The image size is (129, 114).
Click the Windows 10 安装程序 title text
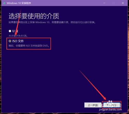pyautogui.click(x=19, y=3)
